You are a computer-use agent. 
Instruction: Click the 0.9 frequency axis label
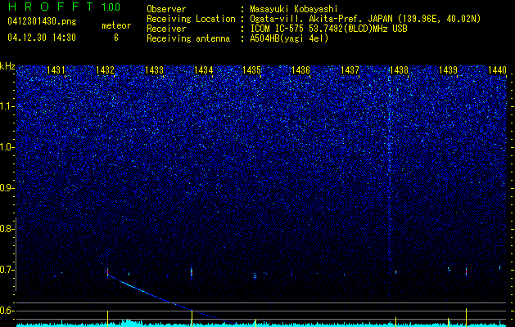pos(7,188)
